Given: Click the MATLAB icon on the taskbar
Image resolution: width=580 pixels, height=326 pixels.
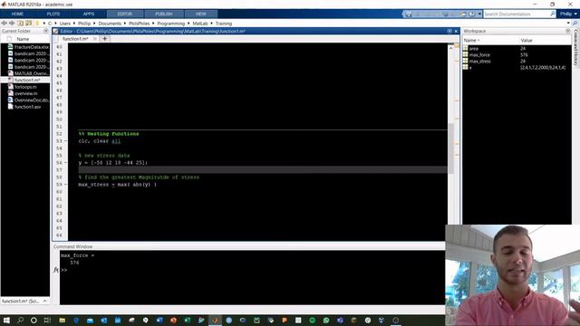Looking at the screenshot, I should point(215,320).
